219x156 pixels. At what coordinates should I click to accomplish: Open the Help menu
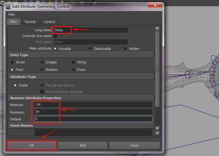(x=11, y=14)
